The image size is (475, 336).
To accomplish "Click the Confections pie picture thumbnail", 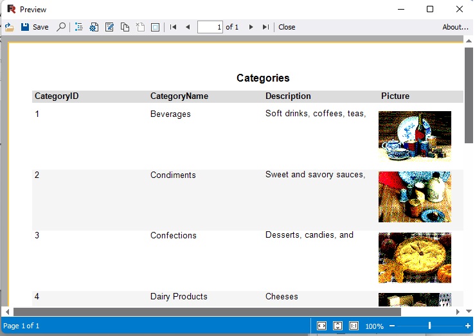I will coord(415,258).
